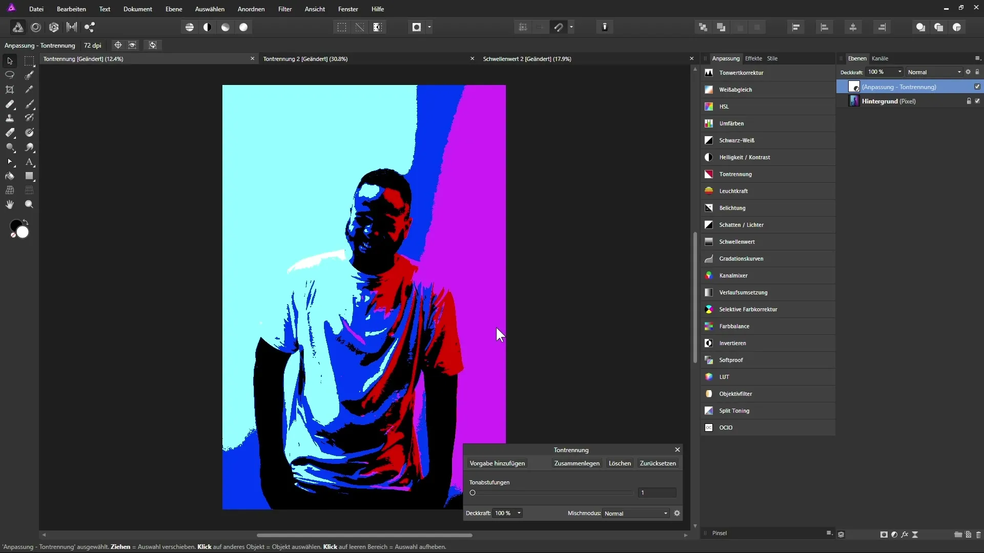Click the Tonabstufungen value input field

657,493
